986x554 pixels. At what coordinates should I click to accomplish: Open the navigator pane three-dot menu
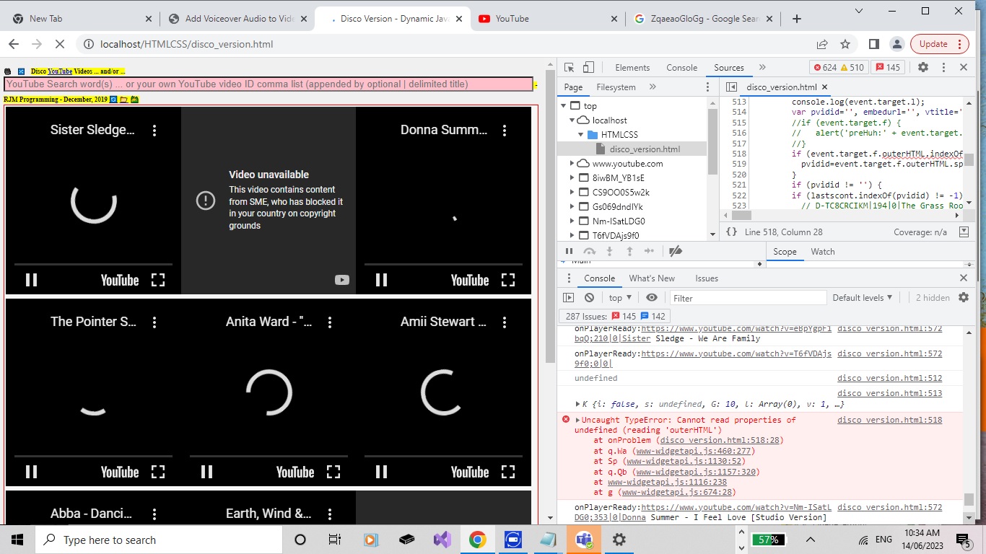[x=708, y=87]
